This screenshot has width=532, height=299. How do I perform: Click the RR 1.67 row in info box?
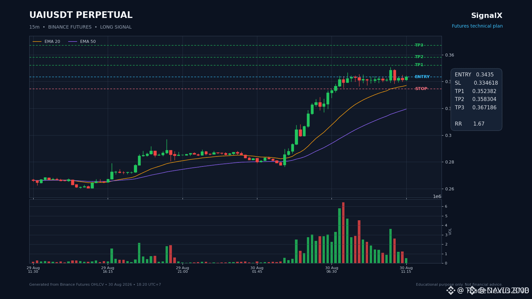(x=469, y=124)
